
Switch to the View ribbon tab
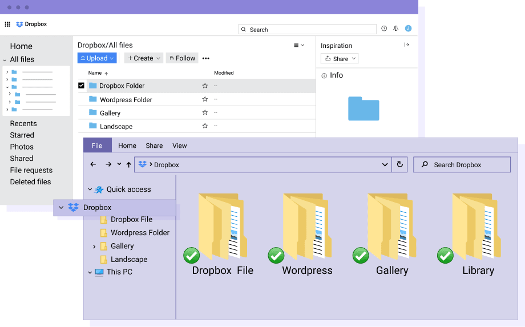click(180, 146)
